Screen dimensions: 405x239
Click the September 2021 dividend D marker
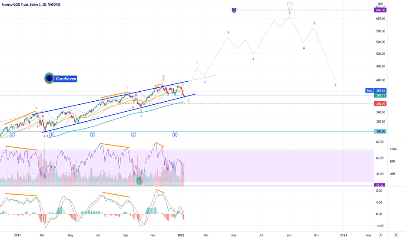(133, 135)
